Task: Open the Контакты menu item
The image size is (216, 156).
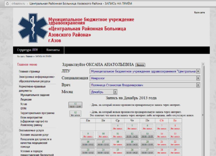Action: click(x=53, y=50)
